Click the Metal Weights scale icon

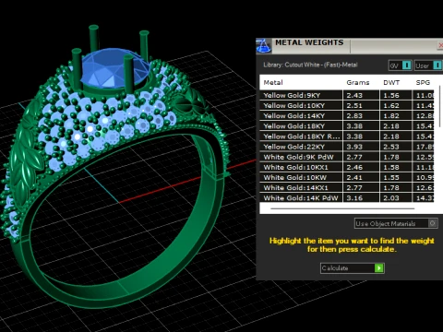263,46
